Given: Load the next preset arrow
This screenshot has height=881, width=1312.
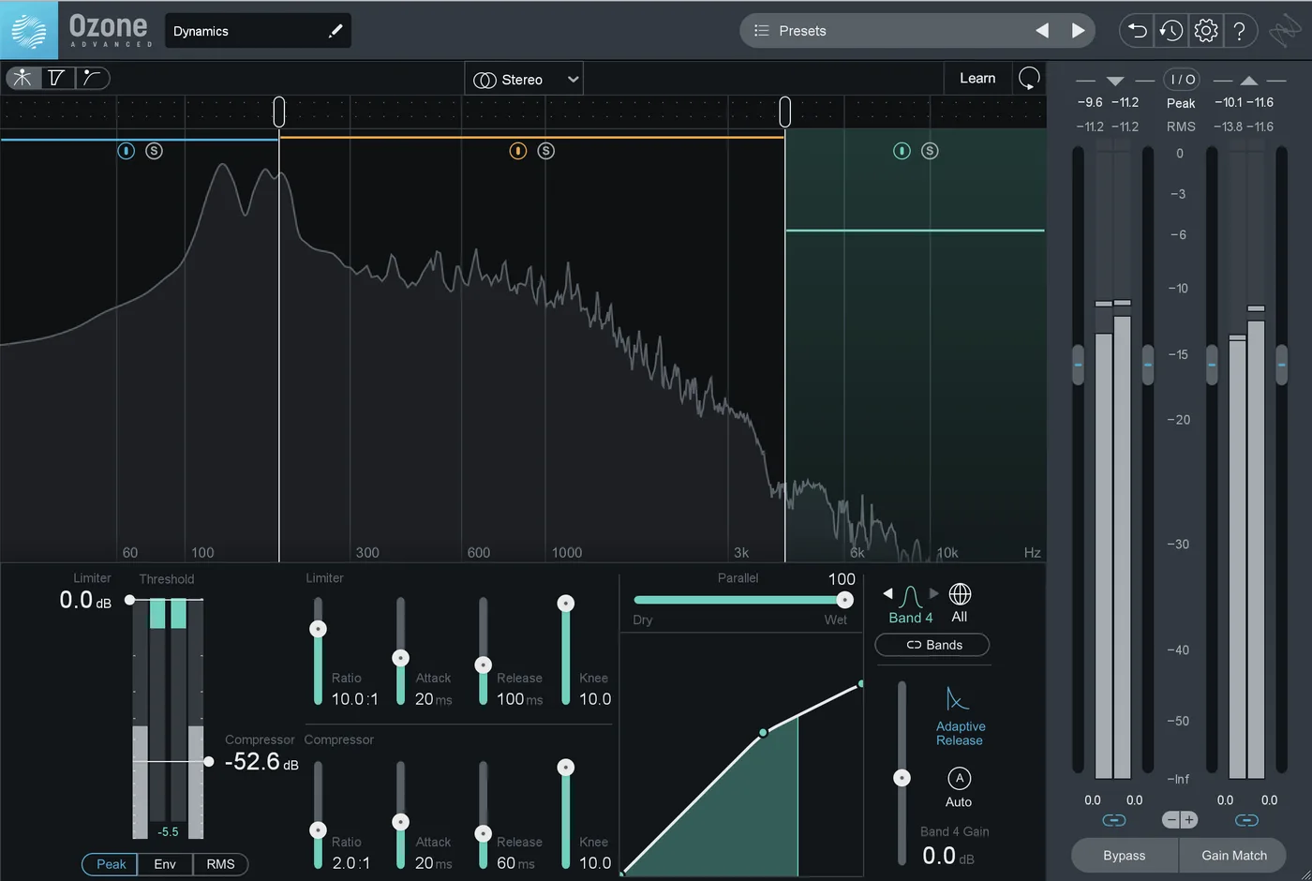Looking at the screenshot, I should click(x=1079, y=31).
